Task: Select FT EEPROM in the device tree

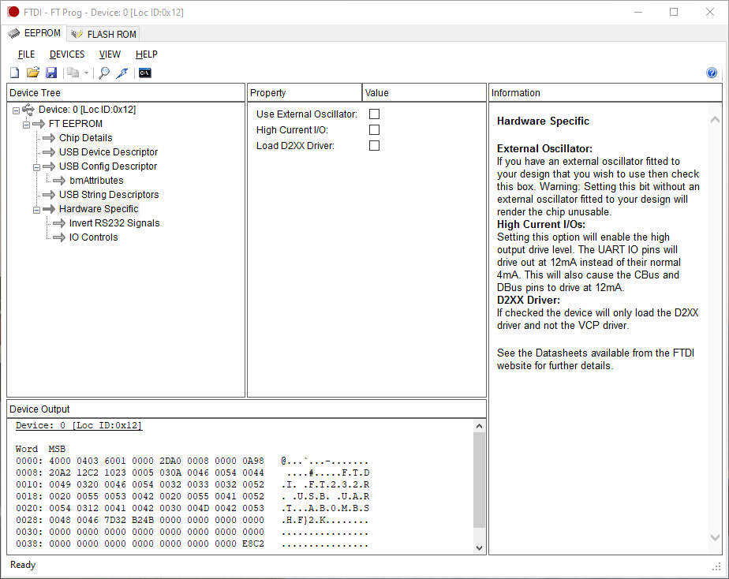Action: (x=75, y=124)
